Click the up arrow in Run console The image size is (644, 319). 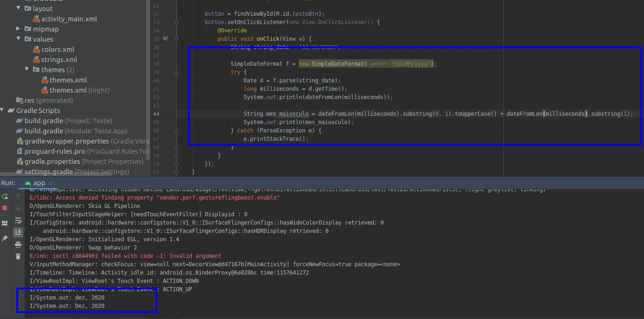point(18,196)
